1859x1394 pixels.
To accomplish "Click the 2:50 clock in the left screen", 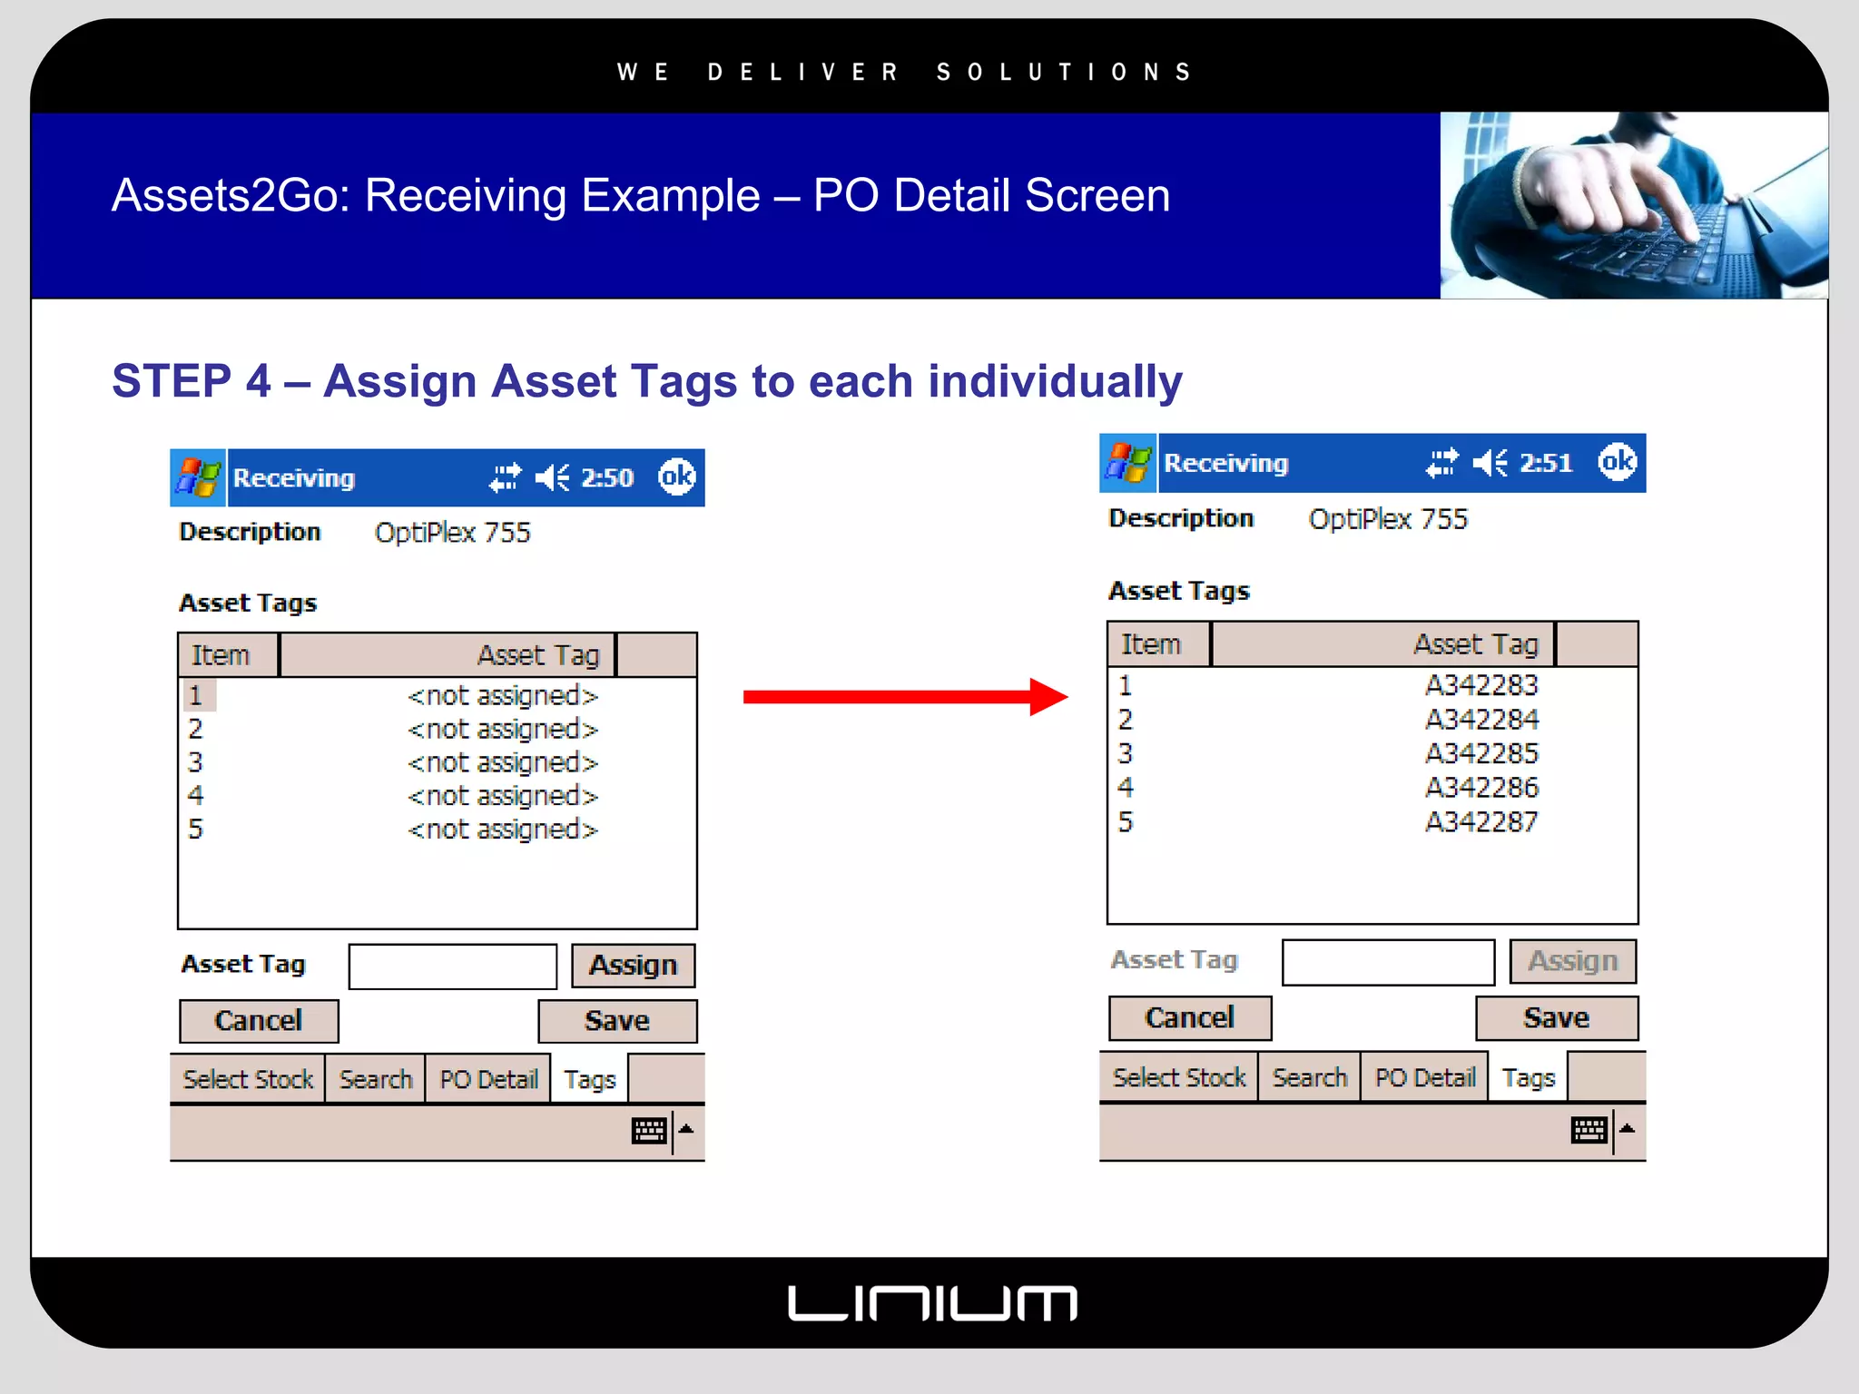I will pos(607,477).
